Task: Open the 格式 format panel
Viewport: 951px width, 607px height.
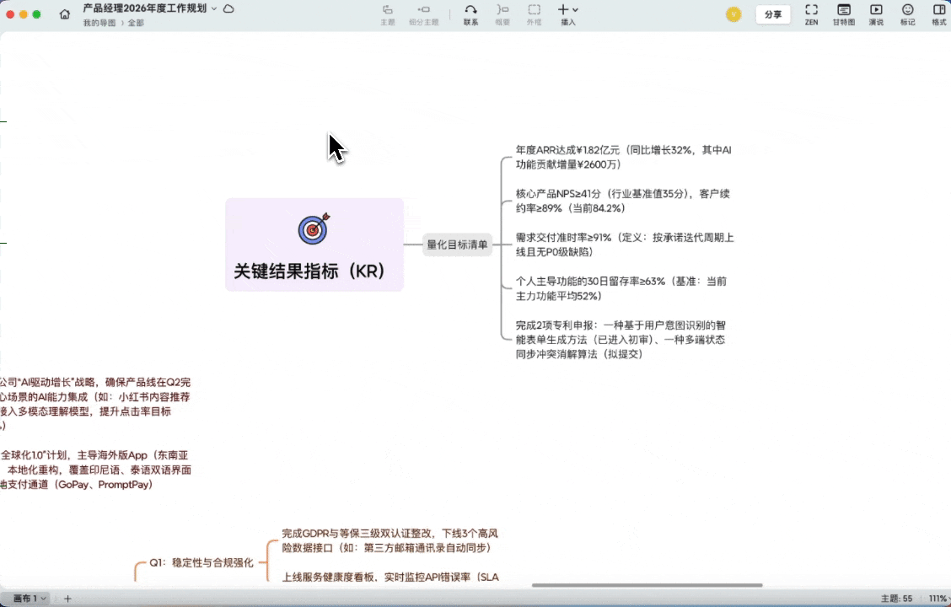Action: click(x=940, y=13)
